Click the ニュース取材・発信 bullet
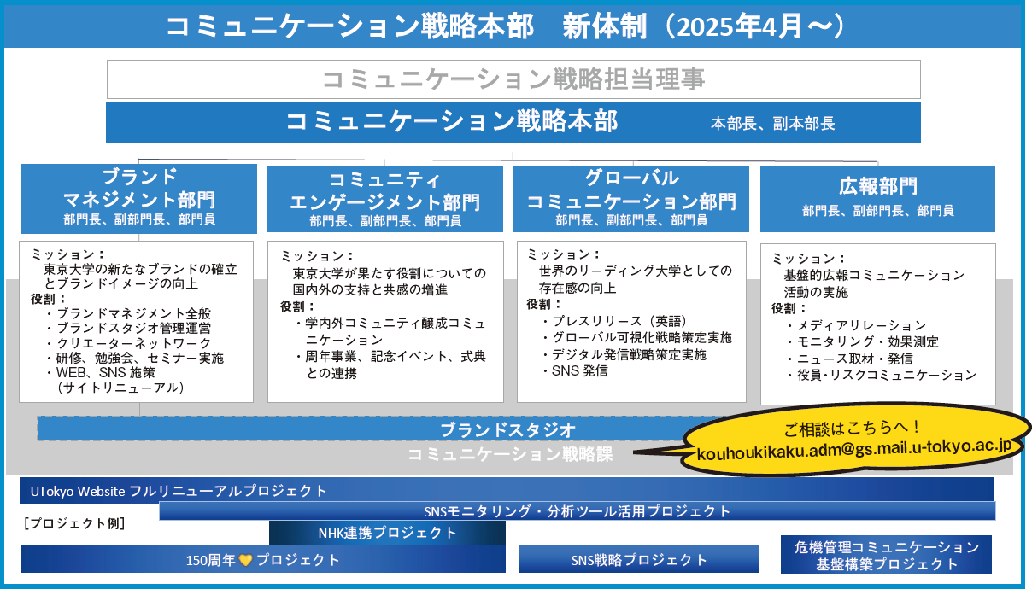The image size is (1032, 589). coord(848,359)
